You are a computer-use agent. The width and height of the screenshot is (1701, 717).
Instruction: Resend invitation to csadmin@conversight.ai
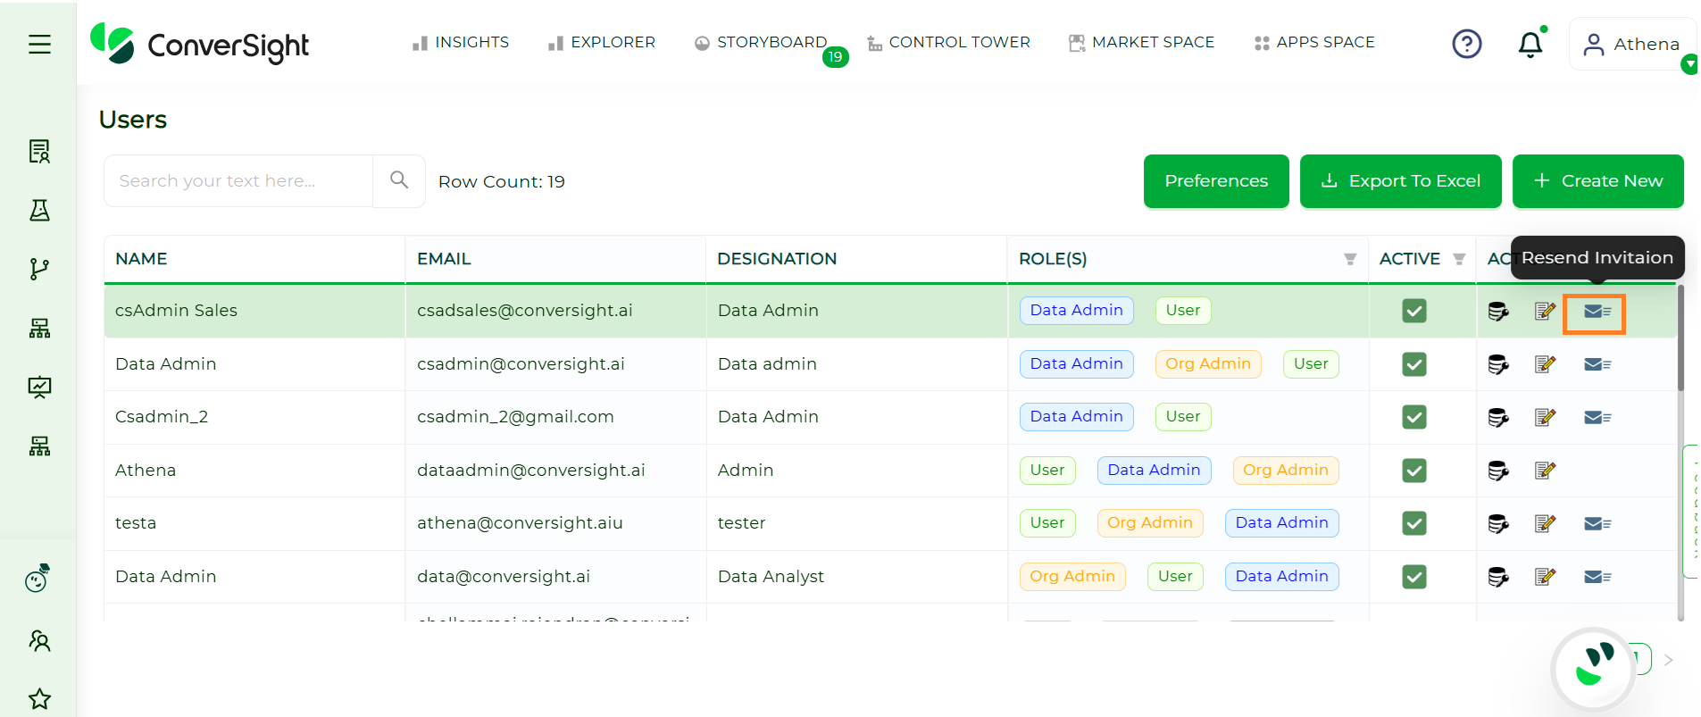[x=1597, y=364]
